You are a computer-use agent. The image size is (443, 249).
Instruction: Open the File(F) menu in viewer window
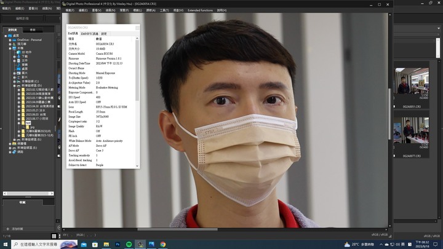coord(70,10)
